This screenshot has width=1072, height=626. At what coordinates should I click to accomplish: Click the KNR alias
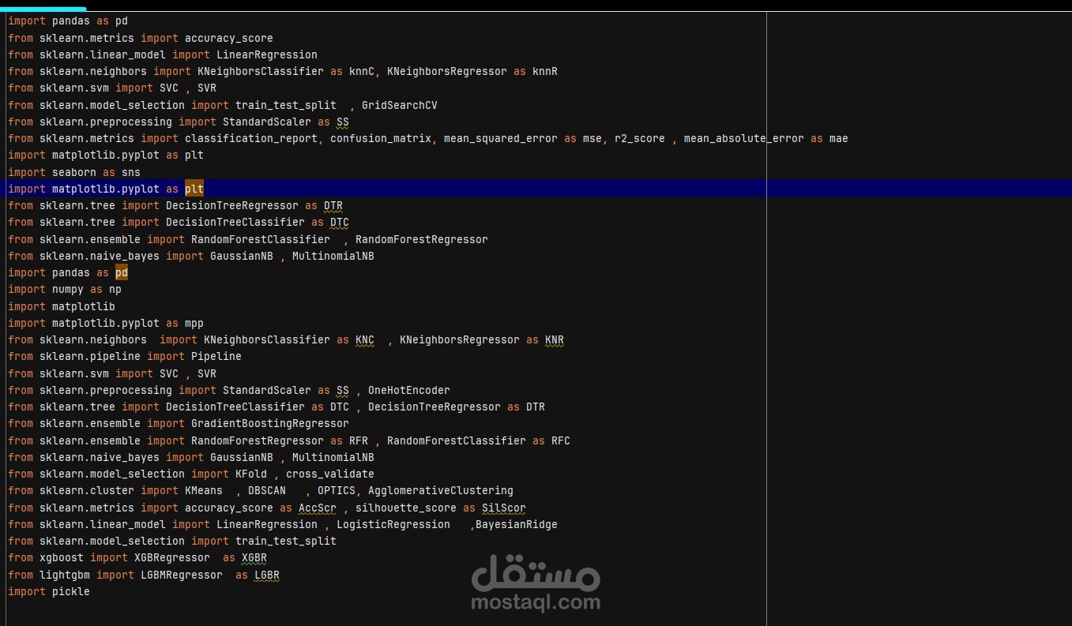pos(555,339)
